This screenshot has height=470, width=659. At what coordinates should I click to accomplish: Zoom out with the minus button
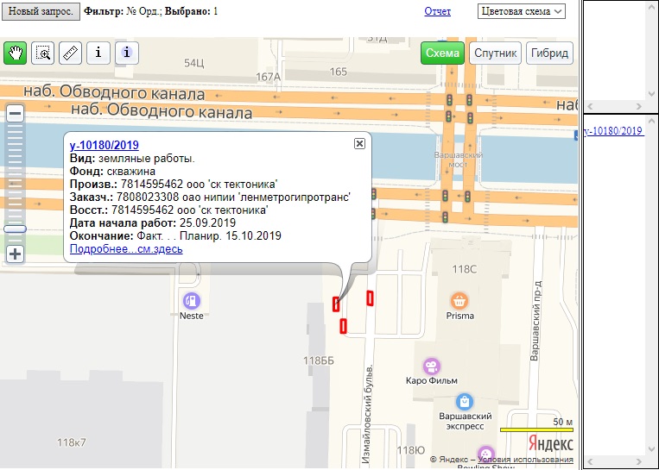15,114
